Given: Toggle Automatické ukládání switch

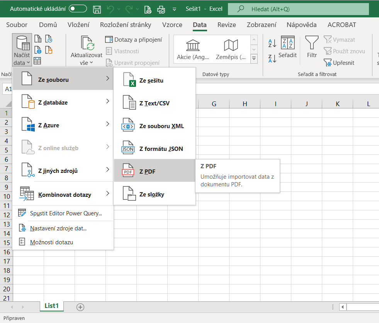Looking at the screenshot, I should (x=78, y=9).
